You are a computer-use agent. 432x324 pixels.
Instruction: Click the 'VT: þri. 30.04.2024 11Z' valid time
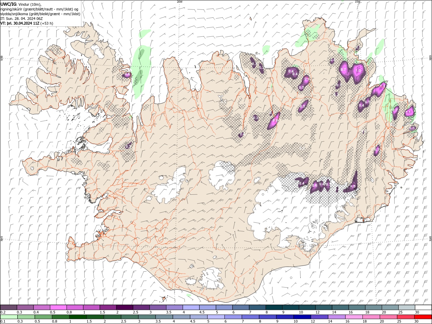click(x=20, y=23)
